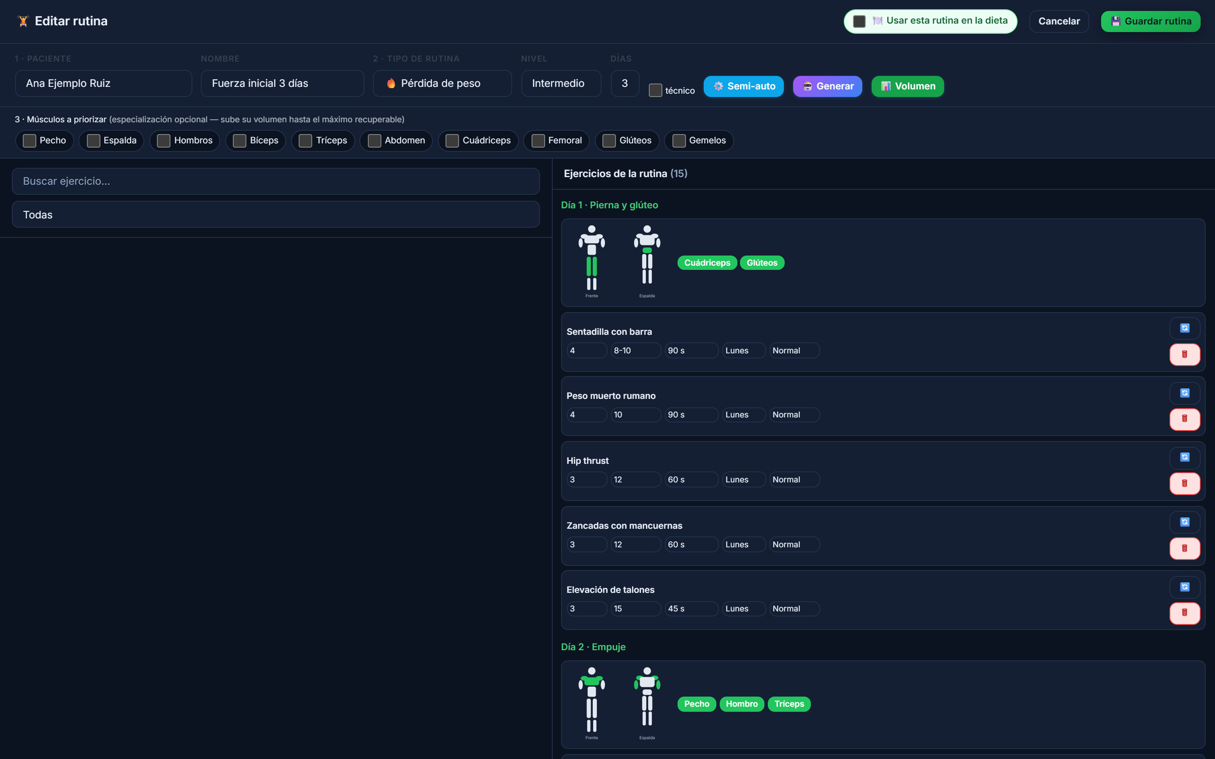Check the Cuádriceps muscle priority
The image size is (1215, 759).
click(x=452, y=140)
